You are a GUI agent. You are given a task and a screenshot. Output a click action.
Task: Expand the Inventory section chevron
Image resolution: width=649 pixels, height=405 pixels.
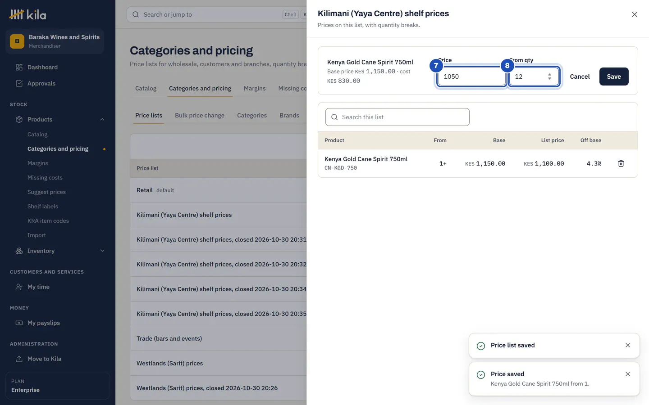click(102, 251)
